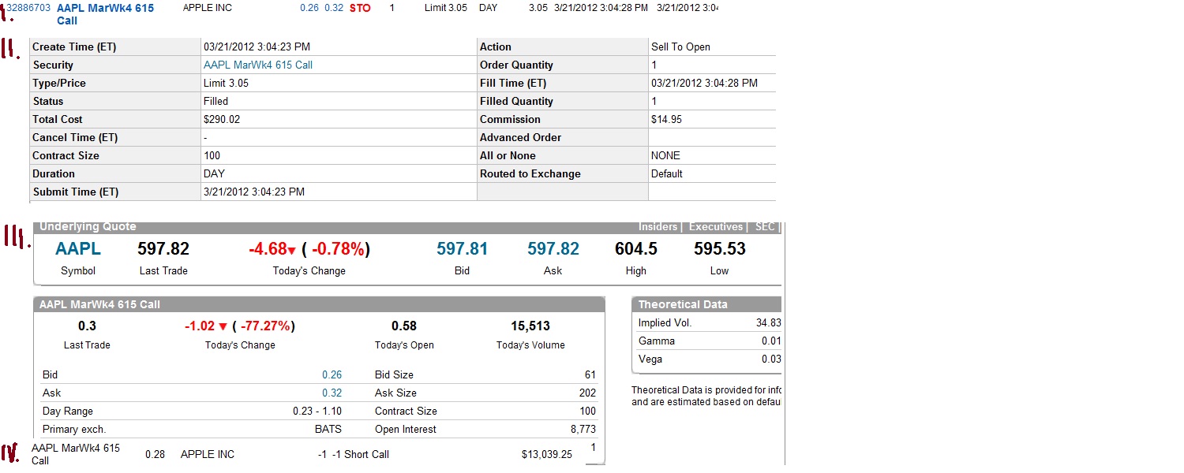Viewport: 1184px width, 473px height.
Task: Select the Filled Quantity label
Action: (516, 102)
